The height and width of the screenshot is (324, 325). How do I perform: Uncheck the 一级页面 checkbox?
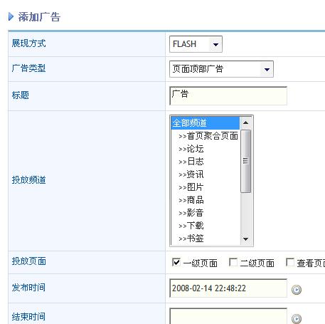tap(176, 262)
